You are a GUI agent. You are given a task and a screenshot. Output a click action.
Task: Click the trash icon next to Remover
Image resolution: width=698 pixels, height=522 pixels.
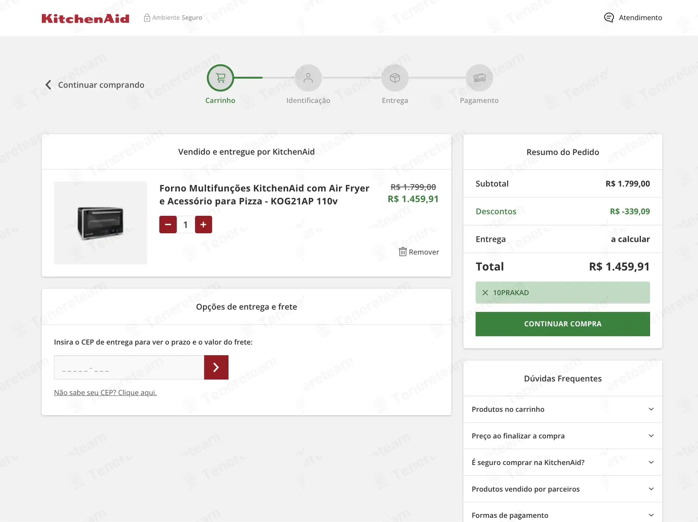(x=403, y=252)
